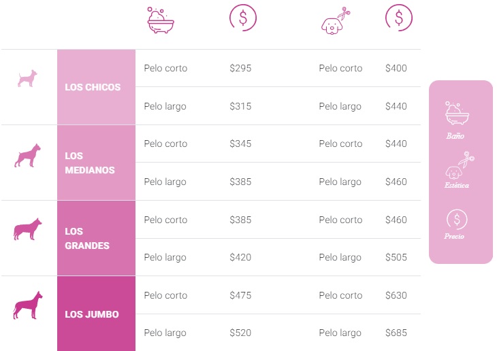Click the Baño legend icon in sidebar
497x351 pixels.
[457, 114]
